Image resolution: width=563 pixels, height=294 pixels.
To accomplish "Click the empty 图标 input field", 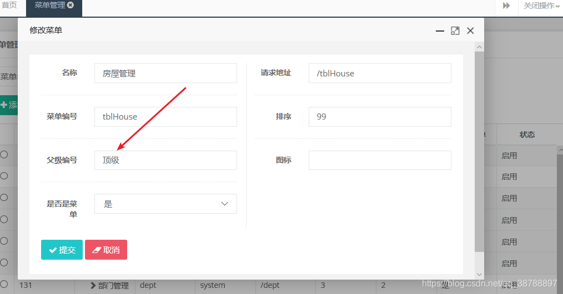I will click(x=380, y=160).
